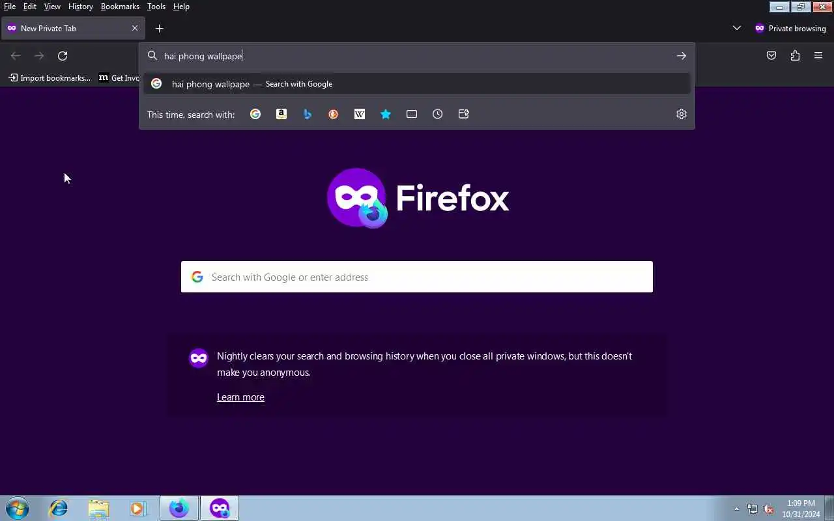Reload the current page
The width and height of the screenshot is (834, 521).
[x=63, y=56]
